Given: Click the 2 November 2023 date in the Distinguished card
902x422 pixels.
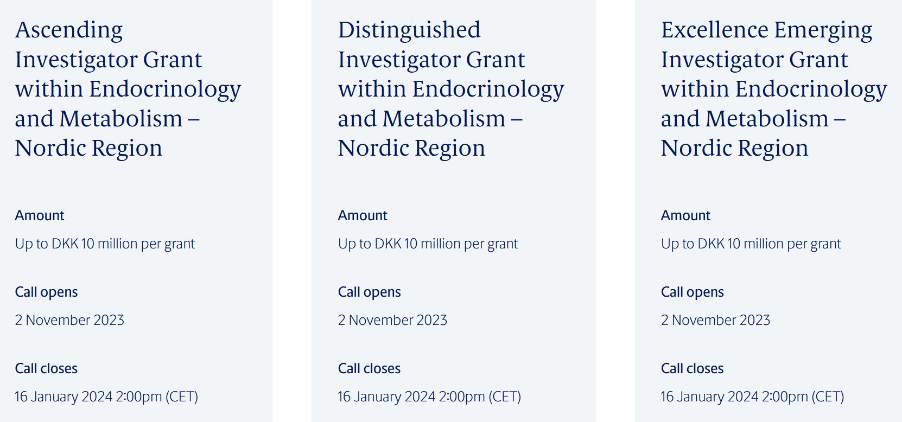Looking at the screenshot, I should point(392,320).
